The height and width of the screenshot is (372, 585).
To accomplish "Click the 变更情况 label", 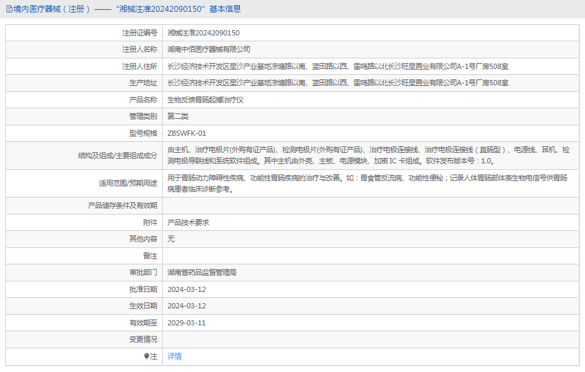I will click(143, 340).
